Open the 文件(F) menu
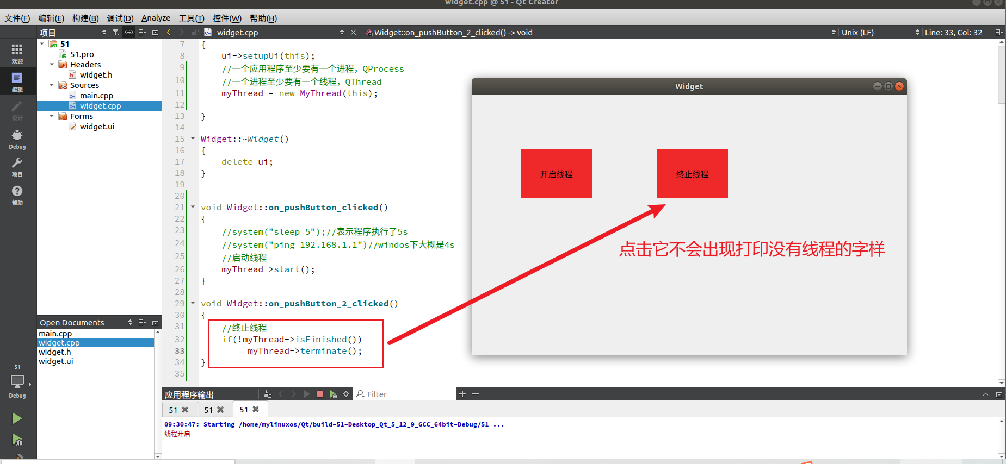 (17, 18)
